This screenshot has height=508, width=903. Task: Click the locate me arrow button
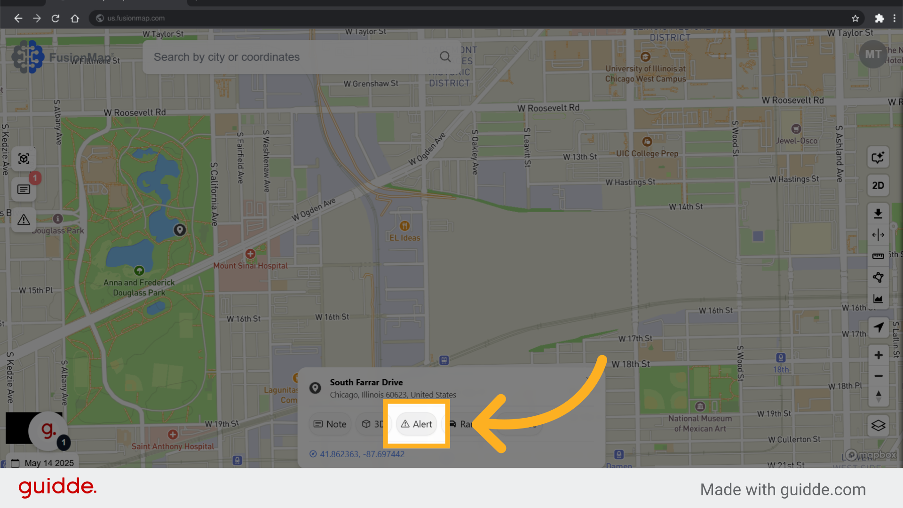pos(878,327)
